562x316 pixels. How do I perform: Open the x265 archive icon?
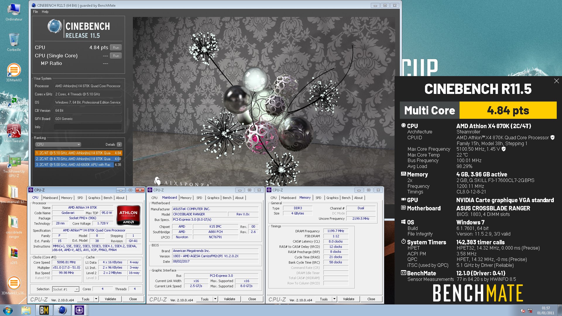[x=14, y=255]
